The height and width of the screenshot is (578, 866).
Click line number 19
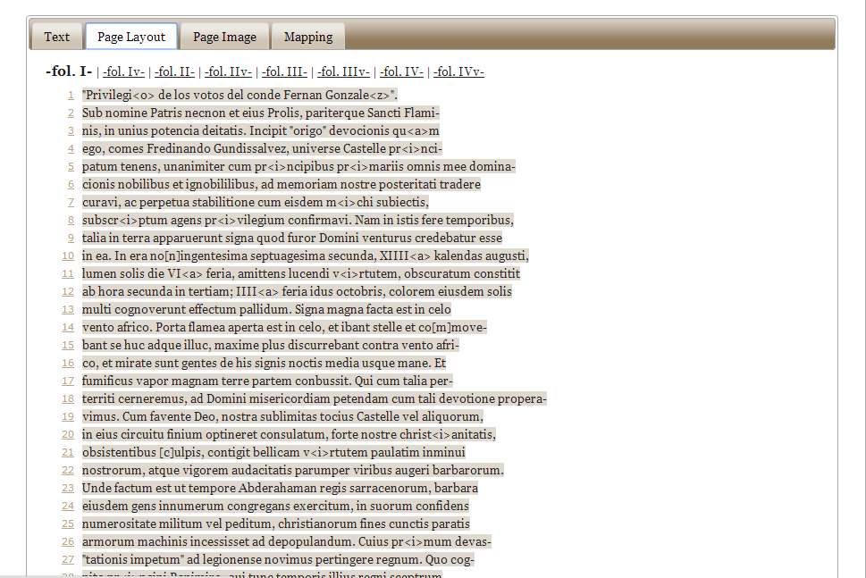click(68, 417)
